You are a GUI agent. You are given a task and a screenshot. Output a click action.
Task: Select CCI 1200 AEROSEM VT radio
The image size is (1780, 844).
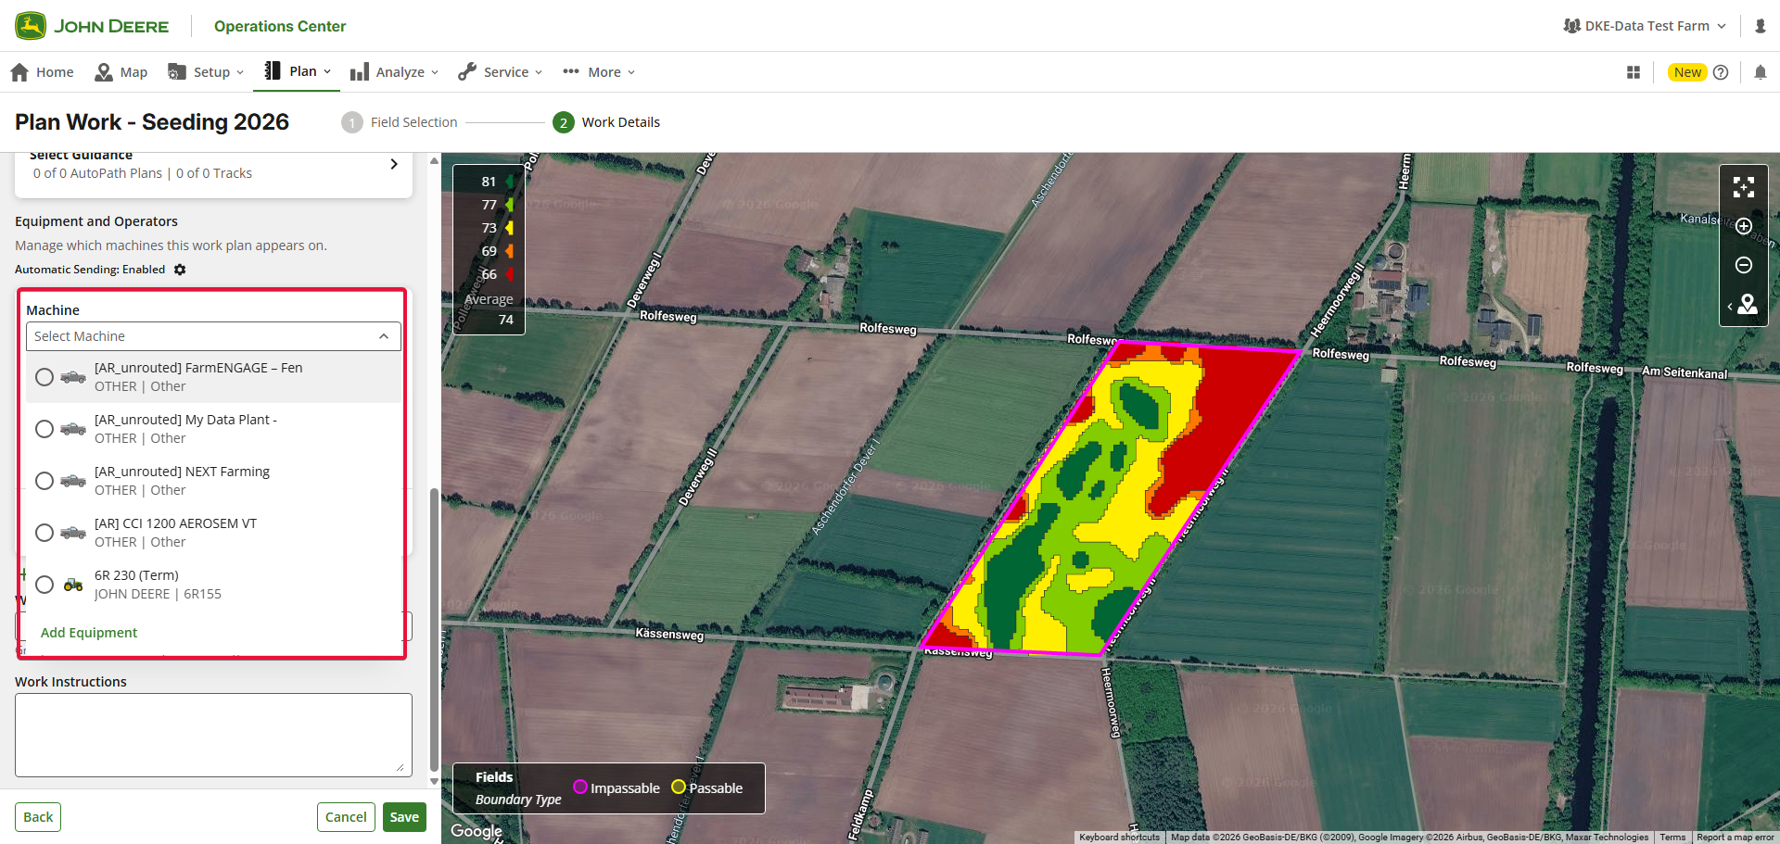pyautogui.click(x=44, y=533)
